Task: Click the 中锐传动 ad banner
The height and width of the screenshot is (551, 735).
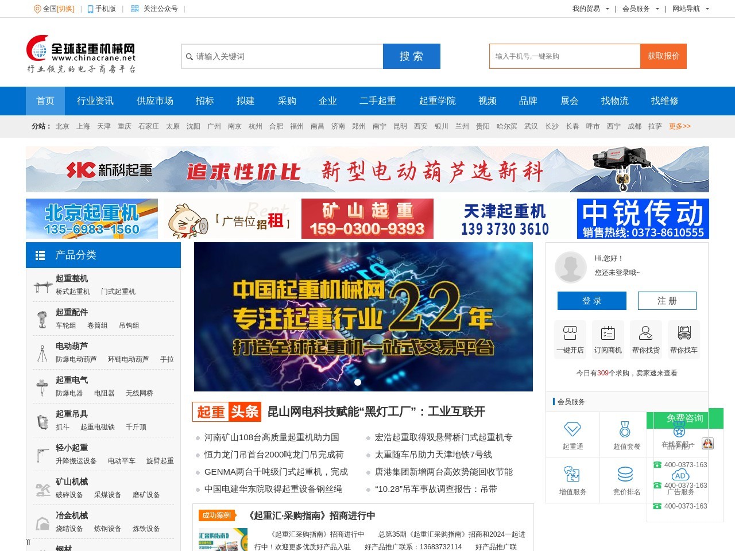Action: pyautogui.click(x=643, y=219)
